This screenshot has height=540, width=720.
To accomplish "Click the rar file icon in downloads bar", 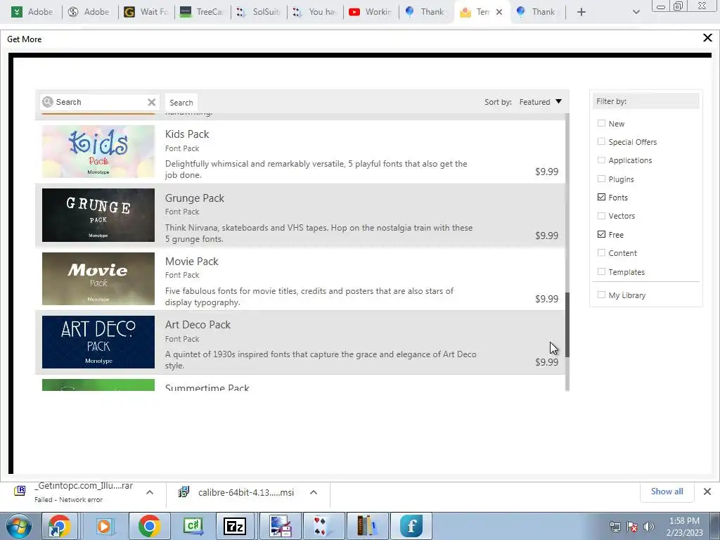I will [x=20, y=491].
